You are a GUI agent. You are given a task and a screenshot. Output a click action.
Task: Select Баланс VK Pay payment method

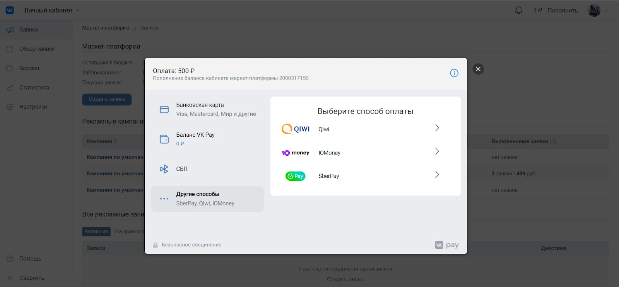208,139
